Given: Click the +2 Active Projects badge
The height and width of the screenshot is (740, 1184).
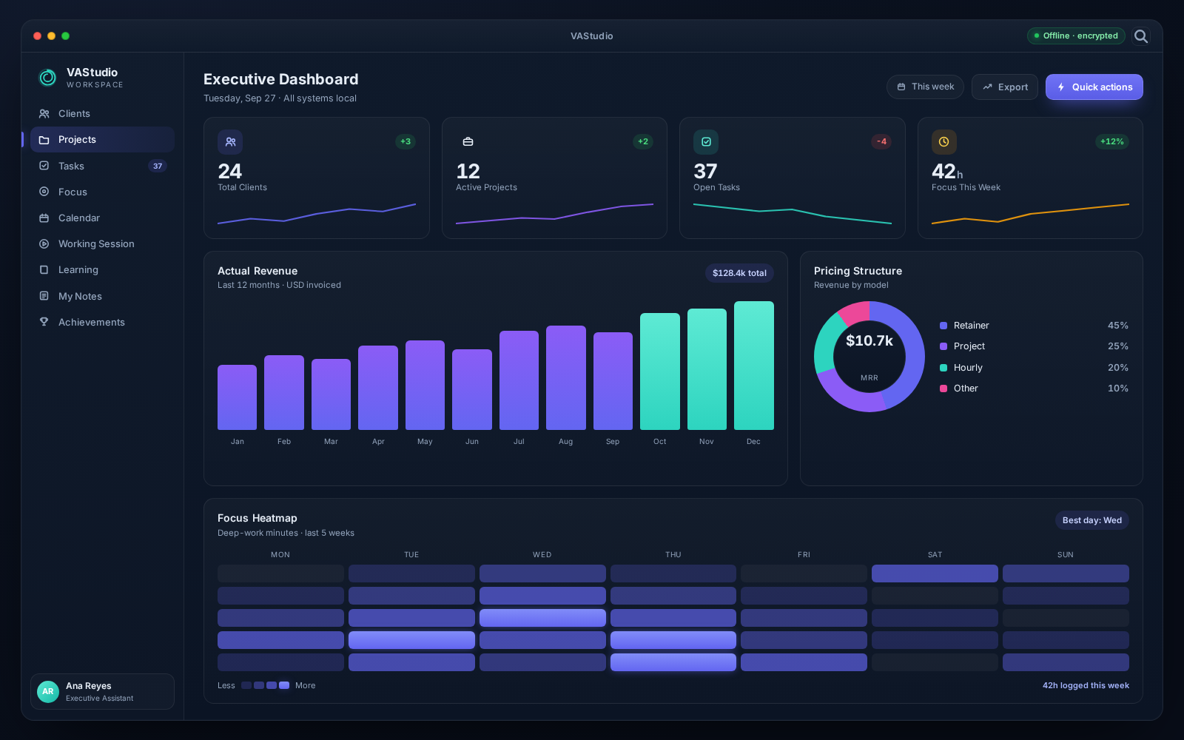Looking at the screenshot, I should [x=643, y=141].
